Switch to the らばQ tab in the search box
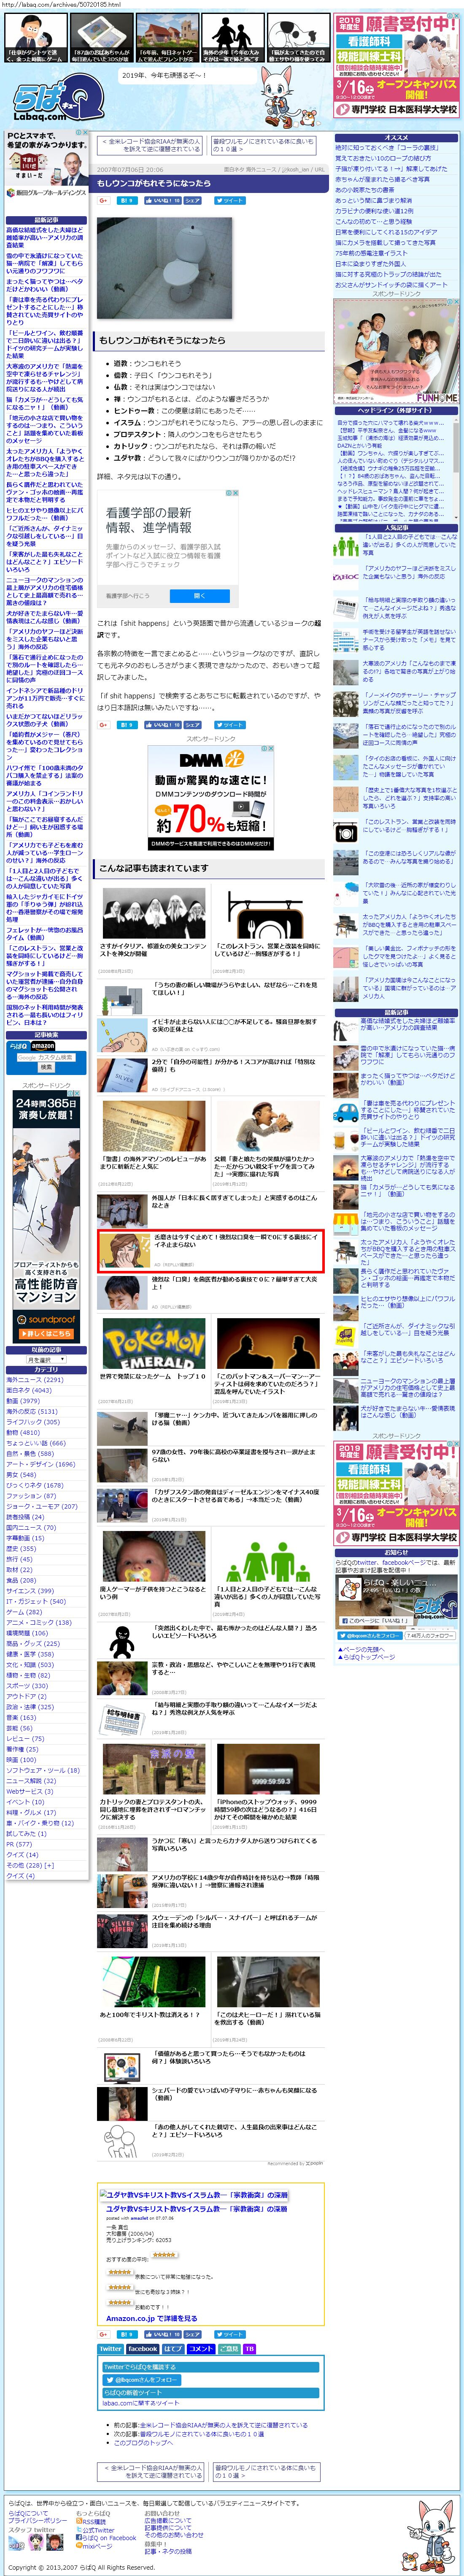 19,1046
